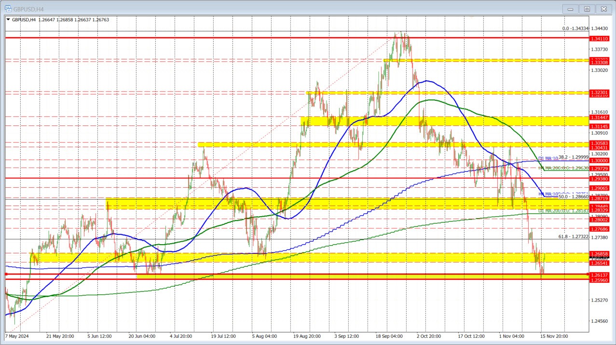616x345 pixels.
Task: Click the H4 MA:200 1.29630 indicator label
Action: pos(563,168)
